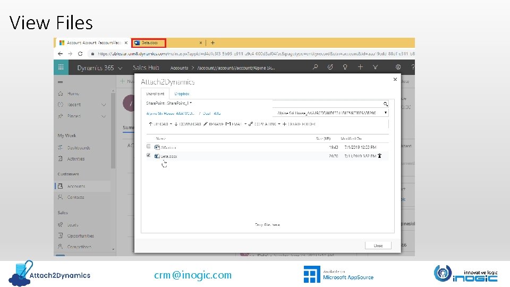Open a new browser tab with plus
The width and height of the screenshot is (510, 287).
212,43
